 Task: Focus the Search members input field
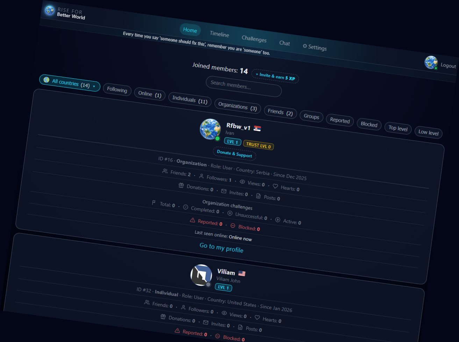coord(243,86)
